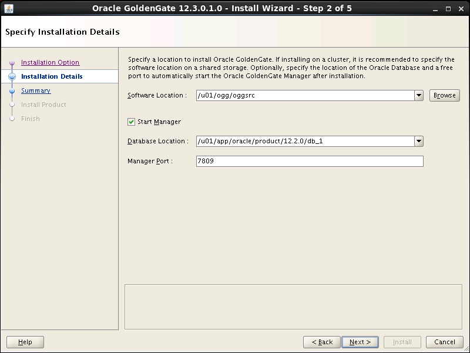Viewport: 470px width, 353px height.
Task: Click the Finish step bullet
Action: 12,119
